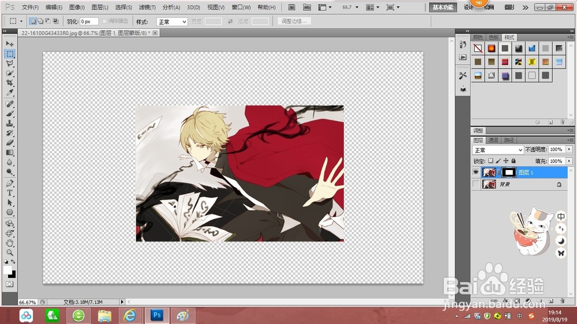Switch to the 路径 paths tab
This screenshot has height=324, width=577.
coord(509,140)
